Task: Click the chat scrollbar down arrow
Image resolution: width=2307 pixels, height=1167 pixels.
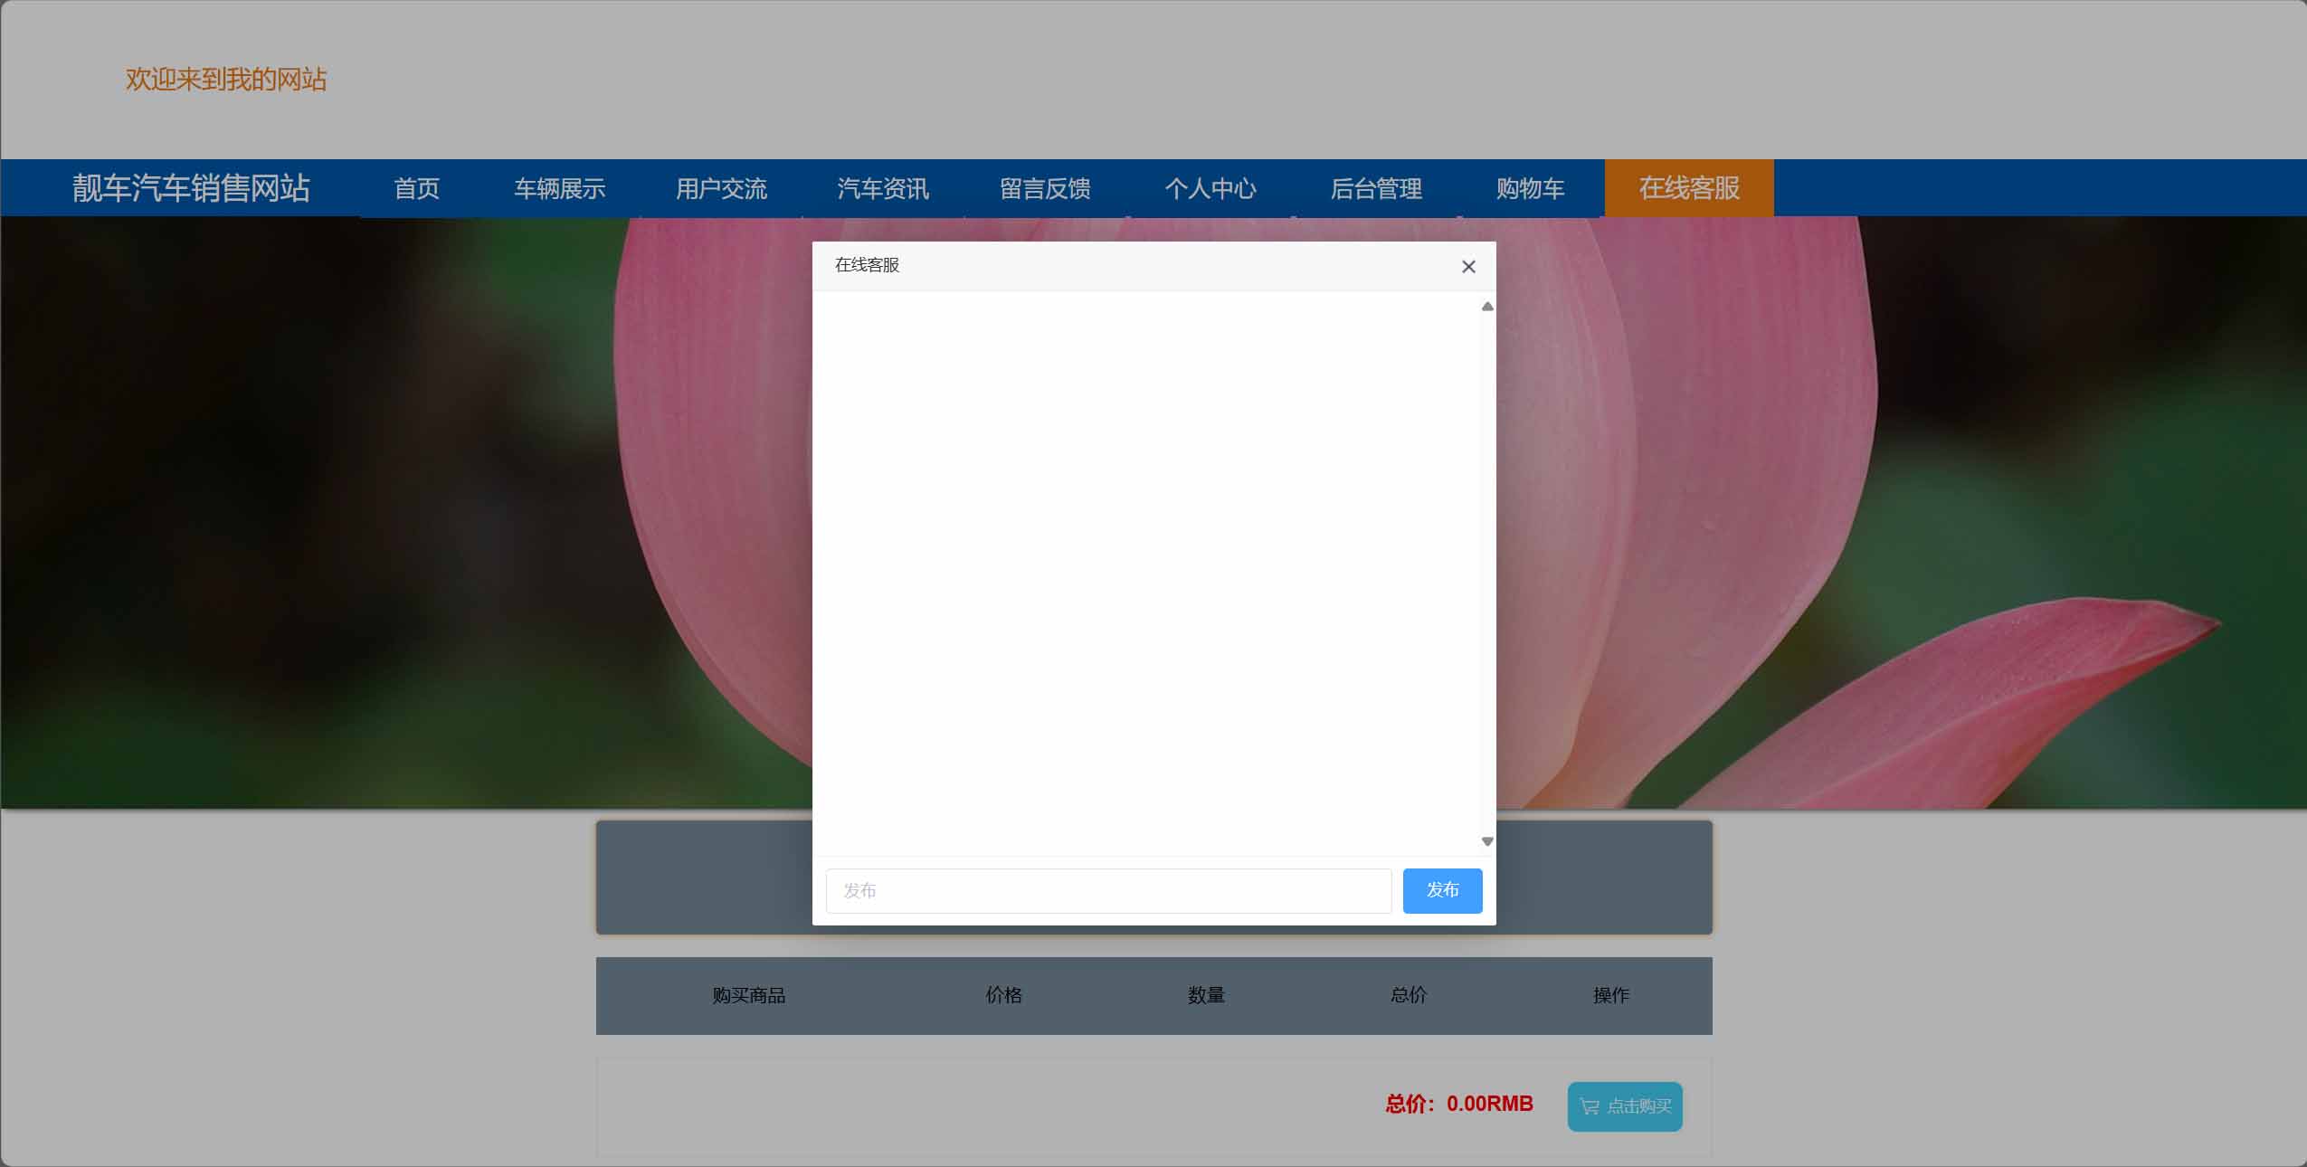Action: (x=1487, y=841)
